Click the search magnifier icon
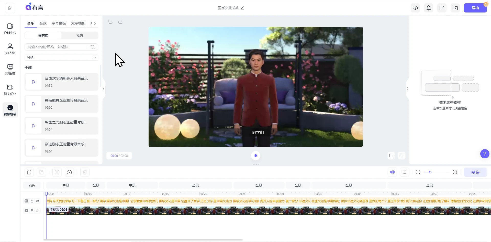This screenshot has width=491, height=242. [93, 47]
